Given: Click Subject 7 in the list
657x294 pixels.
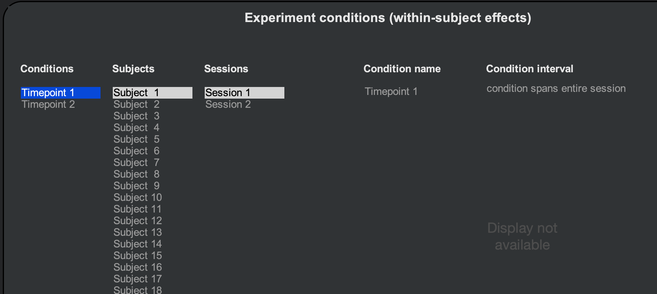Looking at the screenshot, I should click(136, 163).
